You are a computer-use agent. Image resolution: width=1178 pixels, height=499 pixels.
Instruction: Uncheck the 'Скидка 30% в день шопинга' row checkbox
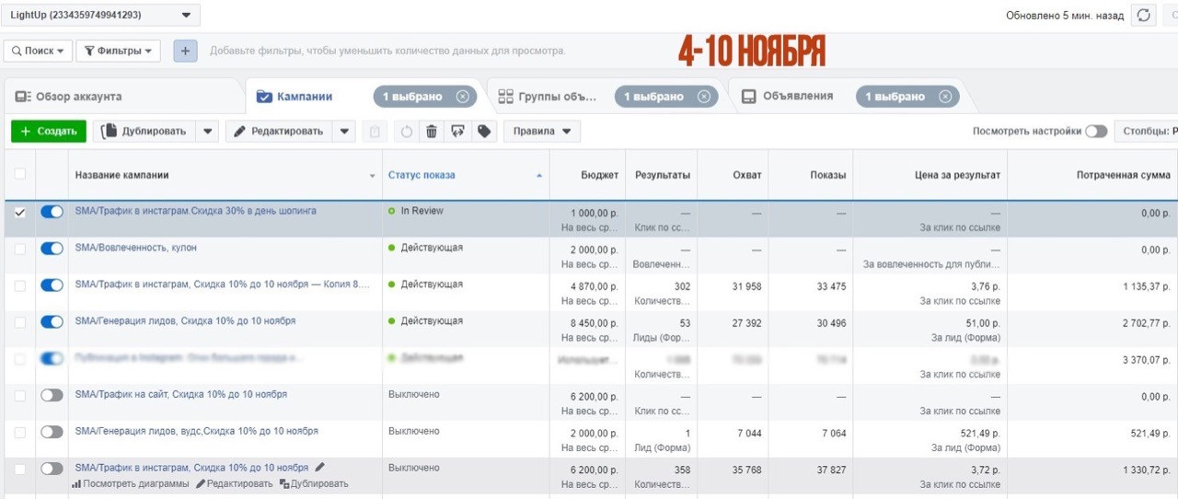coord(20,212)
